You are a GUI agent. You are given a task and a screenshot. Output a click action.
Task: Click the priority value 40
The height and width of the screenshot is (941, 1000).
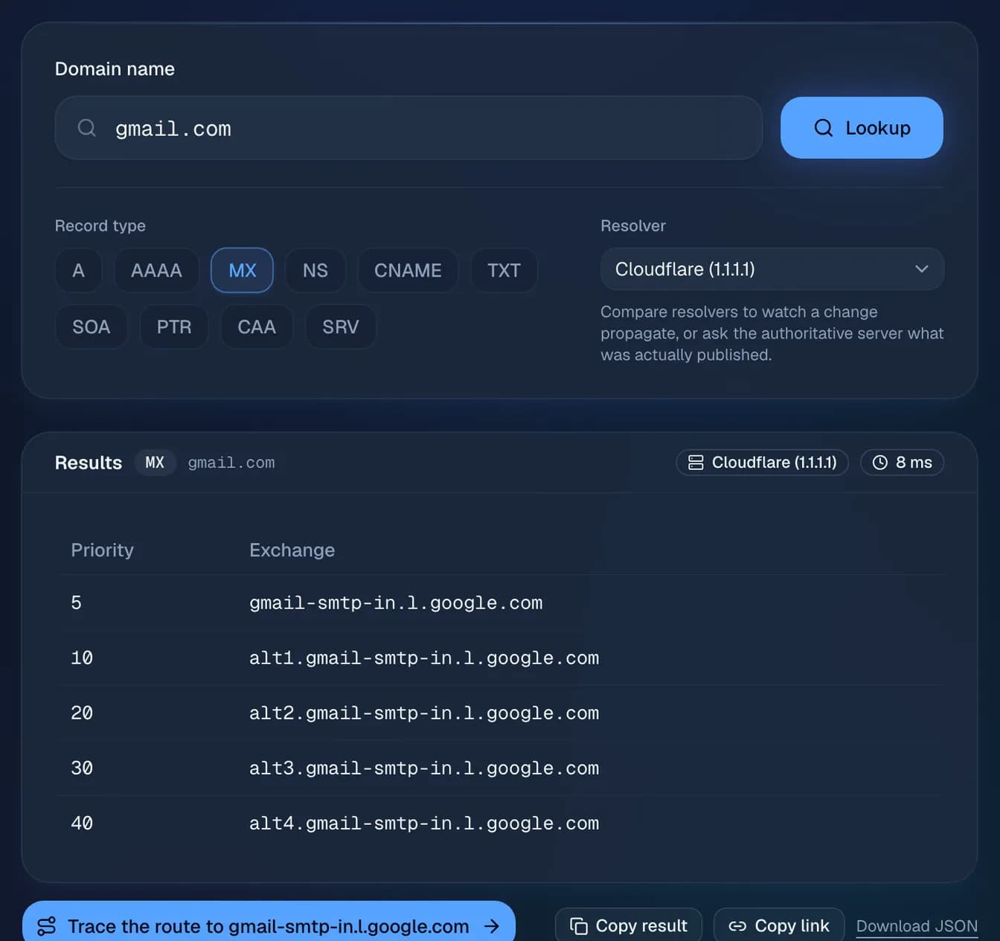82,823
